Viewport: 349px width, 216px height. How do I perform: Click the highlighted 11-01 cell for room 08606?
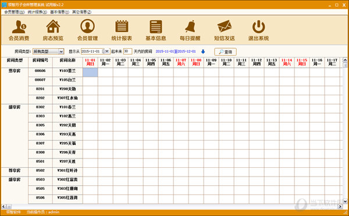(x=90, y=73)
